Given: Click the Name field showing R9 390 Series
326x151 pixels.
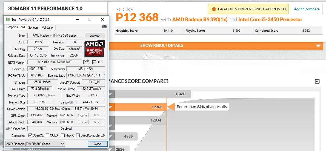Looking at the screenshot, I should point(55,35).
